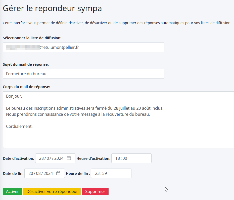Select the day 20 in end date
Image resolution: width=234 pixels, height=200 pixels.
point(31,173)
